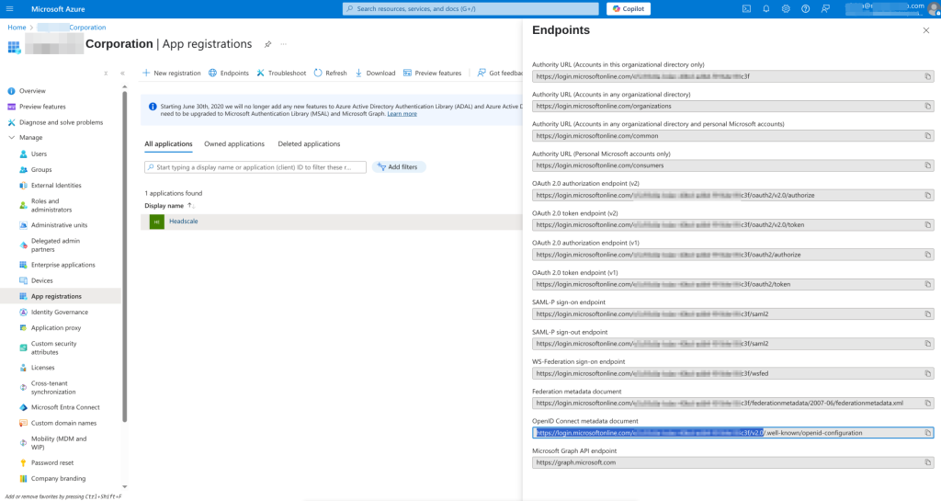Open portal settings gear
The image size is (941, 501).
786,9
